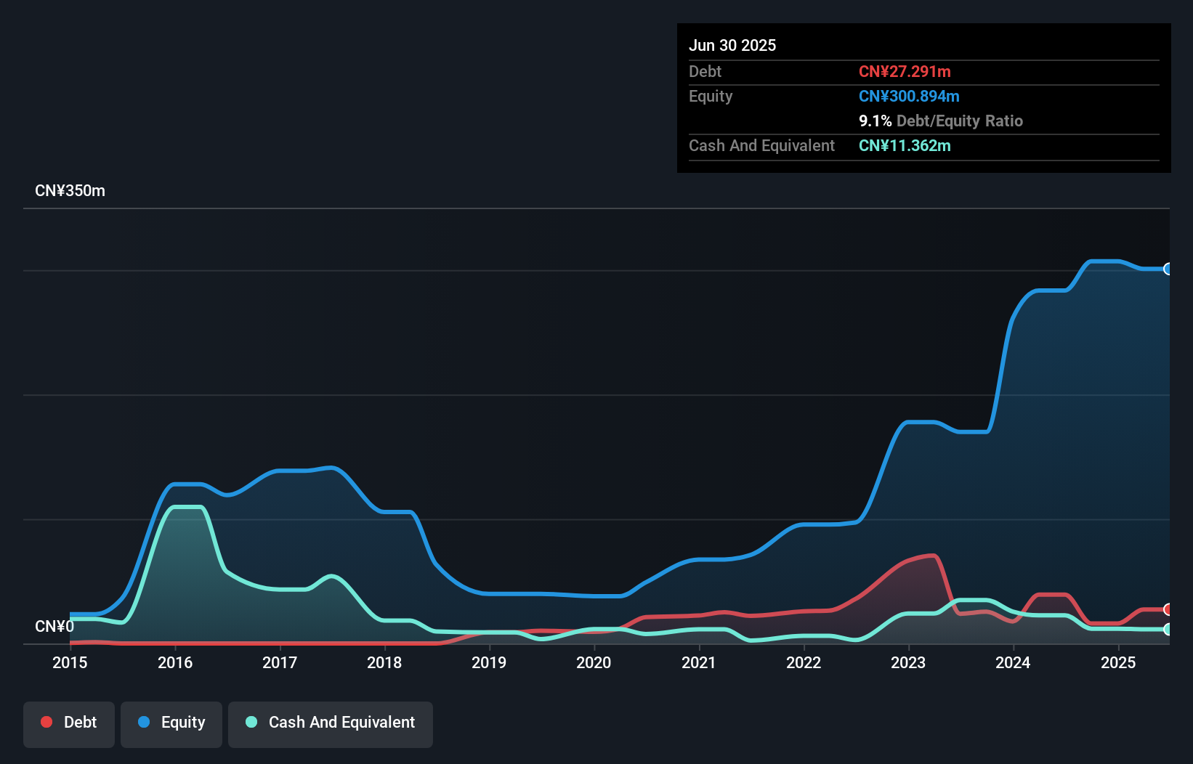
Task: Click the CN¥300.894m Equity value
Action: tap(909, 96)
